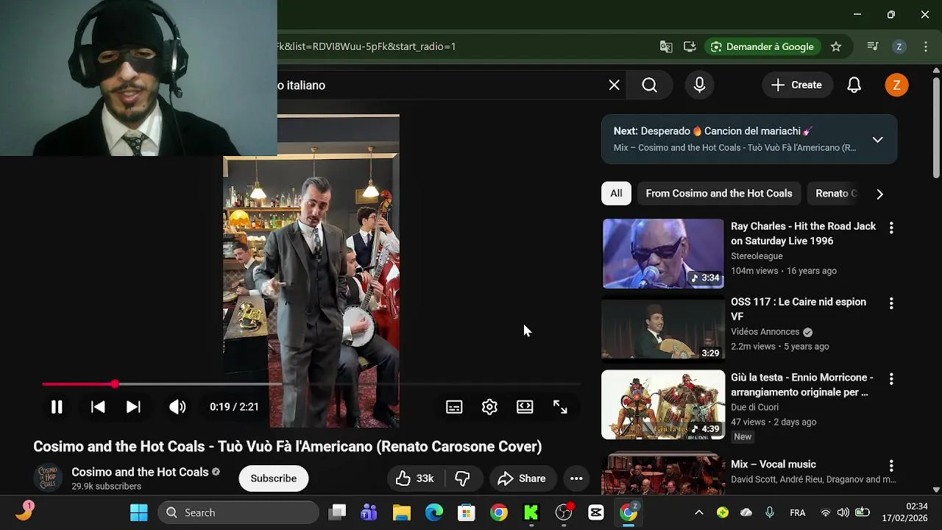Dislike the video
Viewport: 942px width, 530px height.
tap(463, 478)
